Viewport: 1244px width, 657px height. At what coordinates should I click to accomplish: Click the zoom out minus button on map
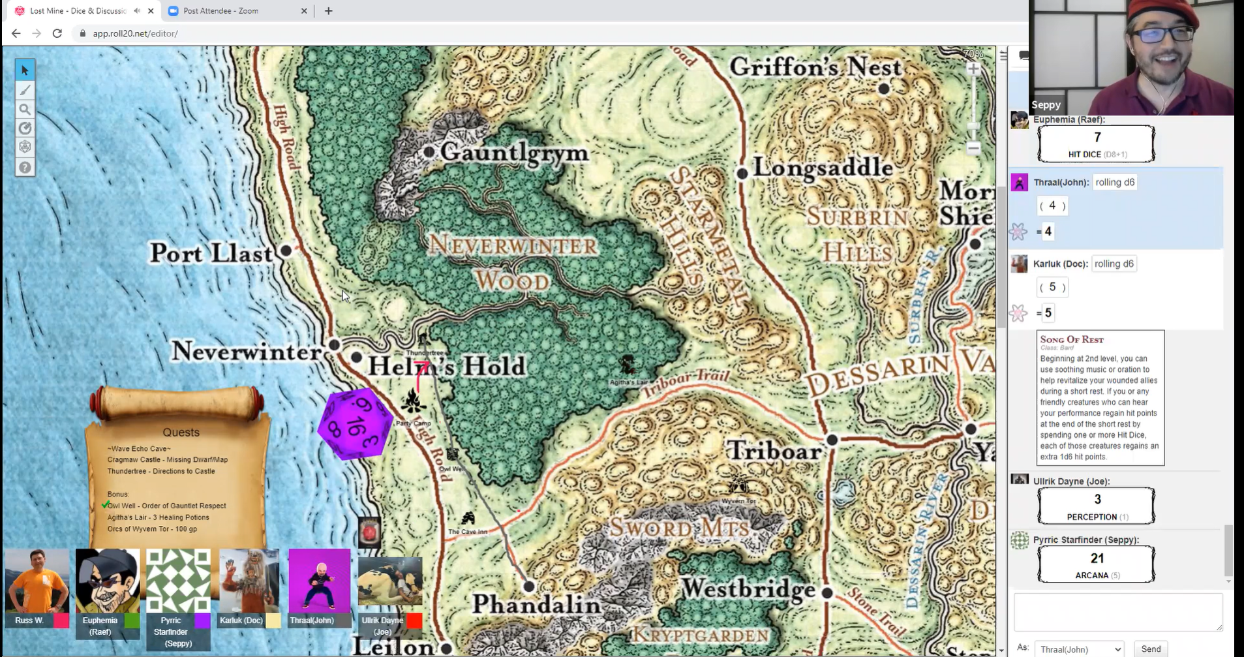[x=973, y=148]
